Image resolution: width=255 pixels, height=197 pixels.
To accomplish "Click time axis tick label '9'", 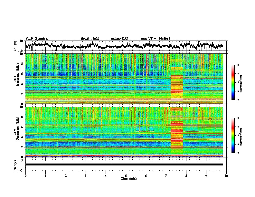I will point(206,176).
